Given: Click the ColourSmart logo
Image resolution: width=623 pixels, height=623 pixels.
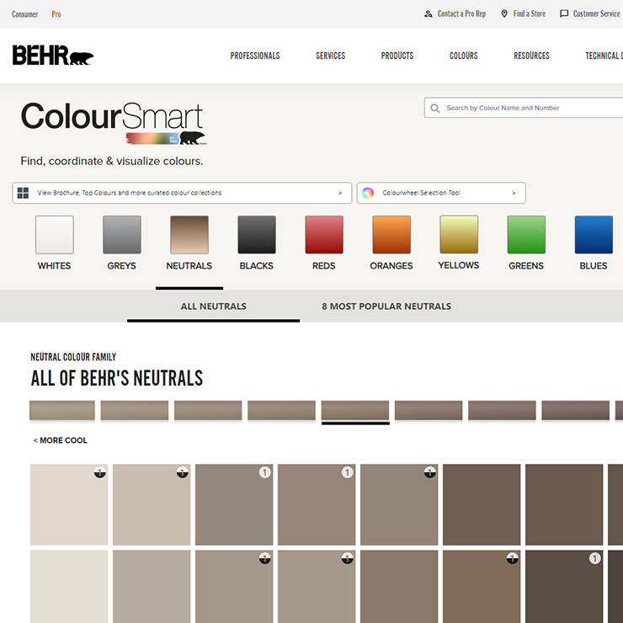Looking at the screenshot, I should click(114, 123).
